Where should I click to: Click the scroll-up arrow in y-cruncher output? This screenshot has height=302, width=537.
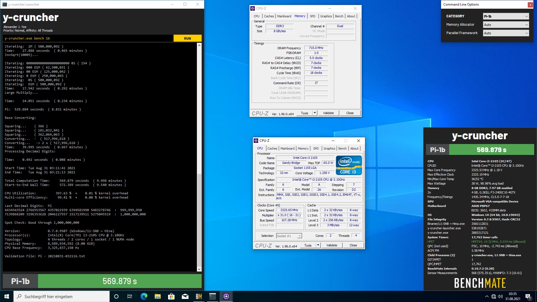point(199,45)
